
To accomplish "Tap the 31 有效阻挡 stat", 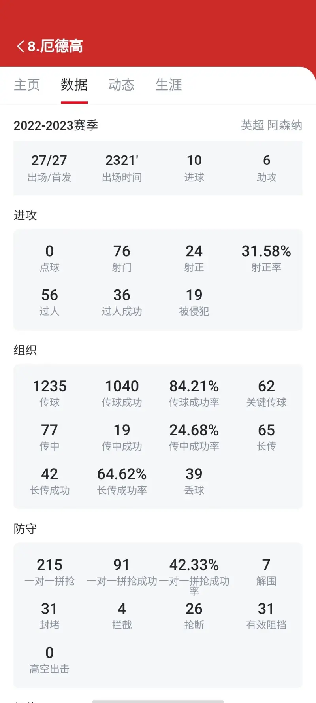I will [266, 616].
